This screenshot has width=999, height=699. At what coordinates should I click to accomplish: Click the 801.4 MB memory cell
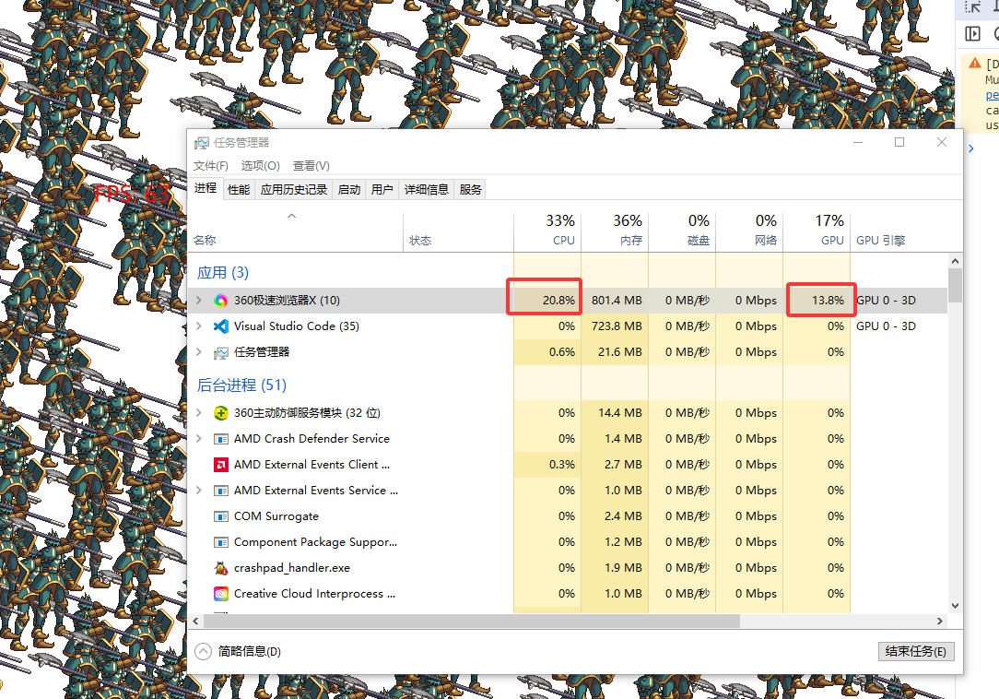(x=616, y=301)
